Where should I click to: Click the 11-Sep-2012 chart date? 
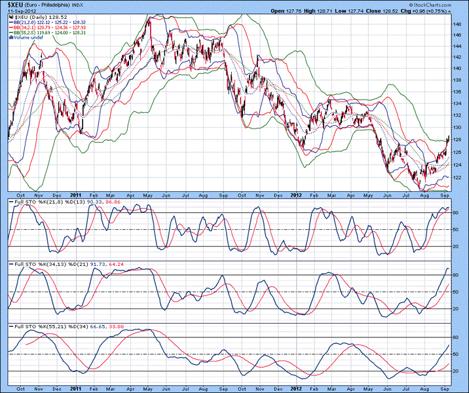click(x=20, y=11)
